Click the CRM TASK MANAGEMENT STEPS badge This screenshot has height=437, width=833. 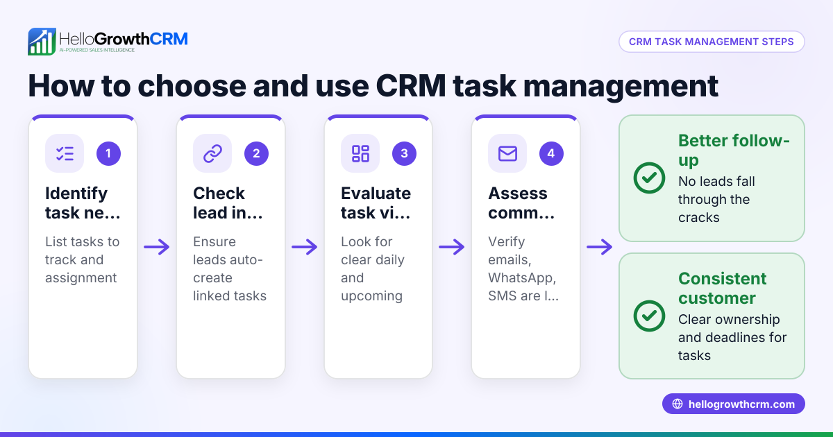(x=712, y=42)
